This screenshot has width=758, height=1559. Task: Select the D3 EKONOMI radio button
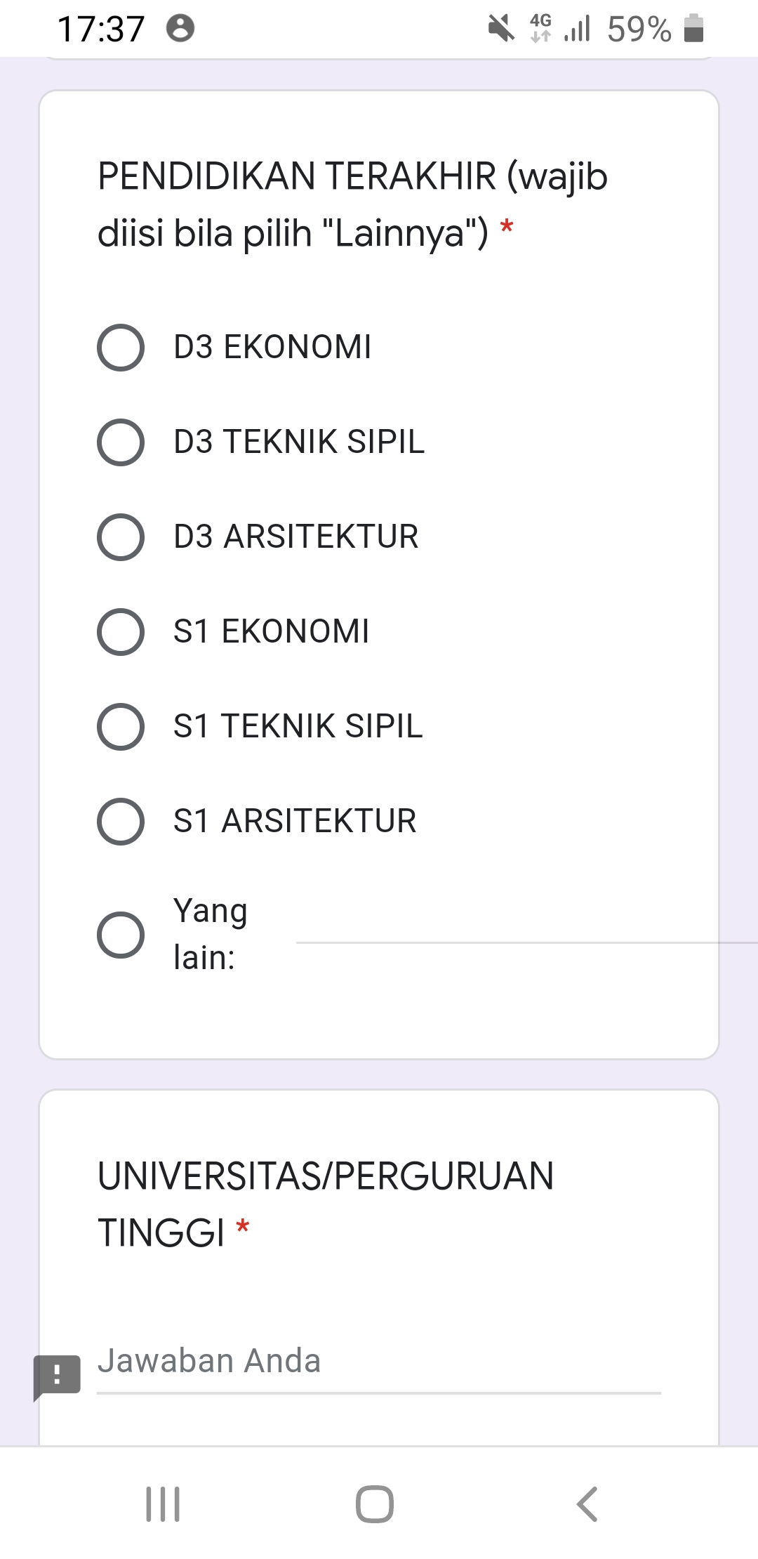point(121,347)
